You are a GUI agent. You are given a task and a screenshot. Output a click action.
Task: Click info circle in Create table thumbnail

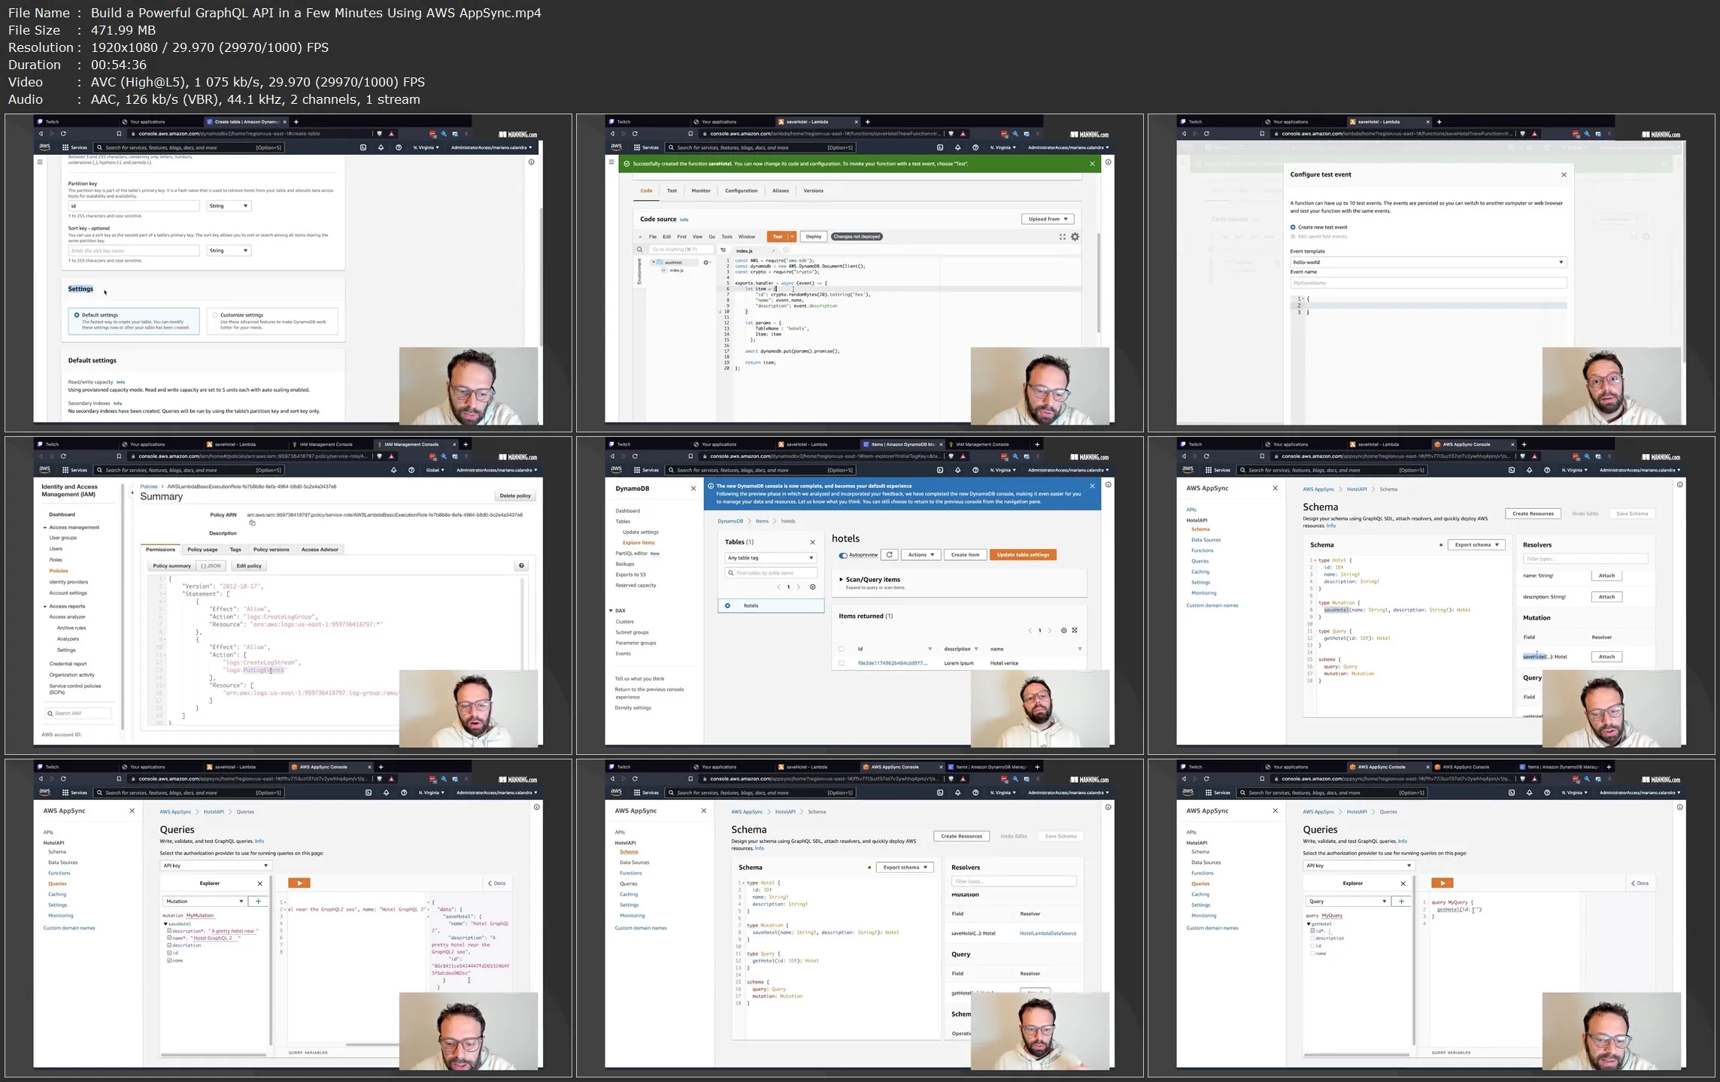532,162
